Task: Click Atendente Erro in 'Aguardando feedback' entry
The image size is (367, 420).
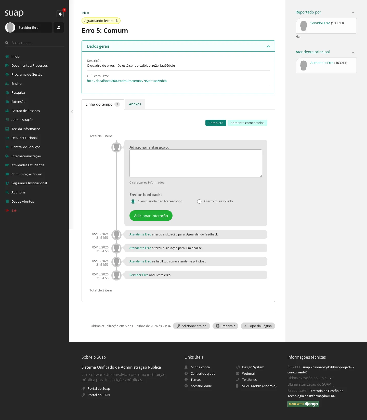Action: coord(140,234)
